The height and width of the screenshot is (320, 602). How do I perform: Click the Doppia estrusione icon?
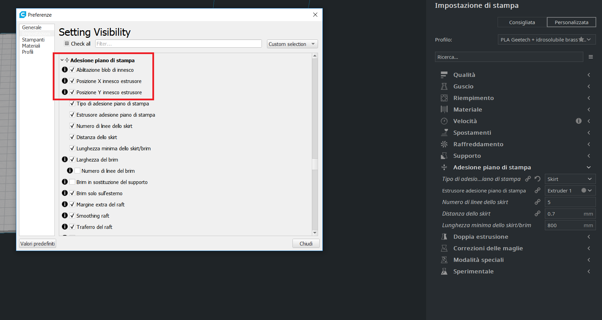click(x=444, y=237)
